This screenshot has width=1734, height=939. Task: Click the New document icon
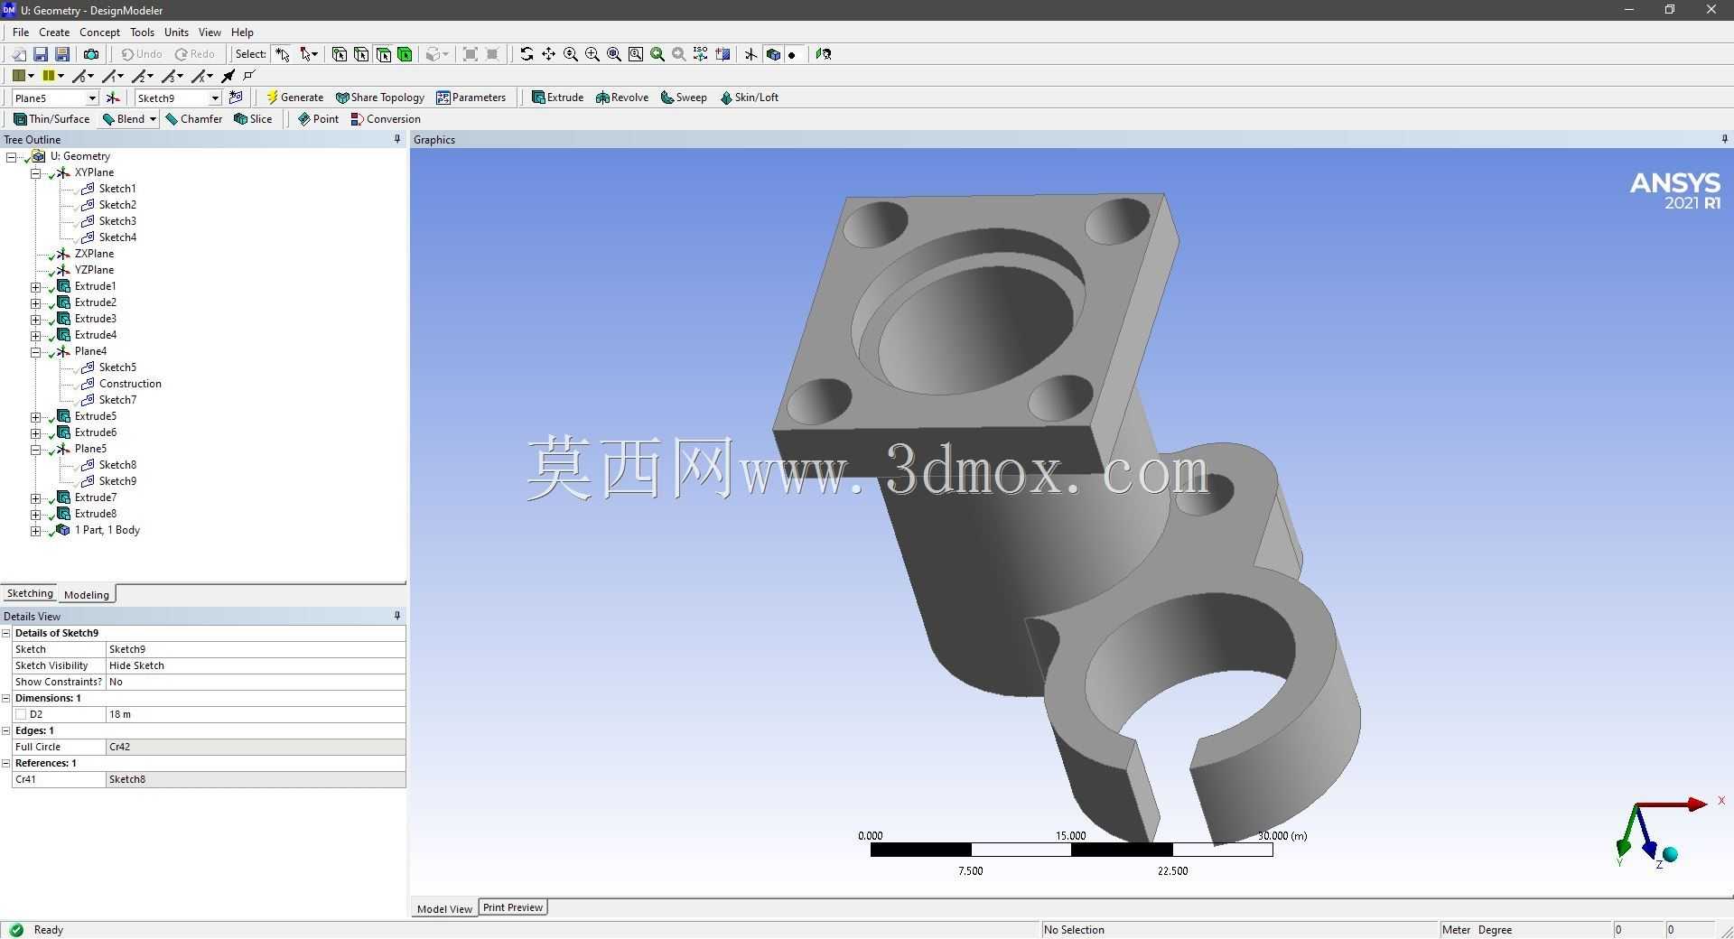tap(19, 54)
